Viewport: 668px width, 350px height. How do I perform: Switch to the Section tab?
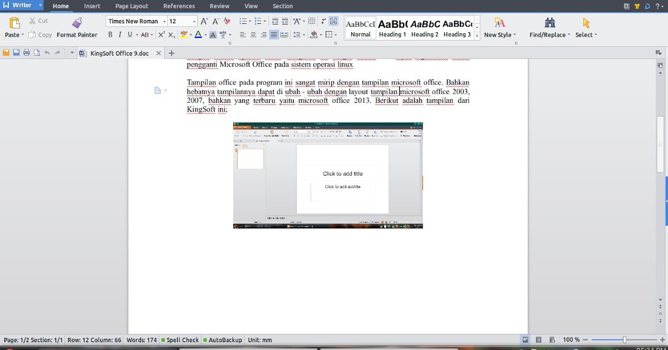pos(283,6)
